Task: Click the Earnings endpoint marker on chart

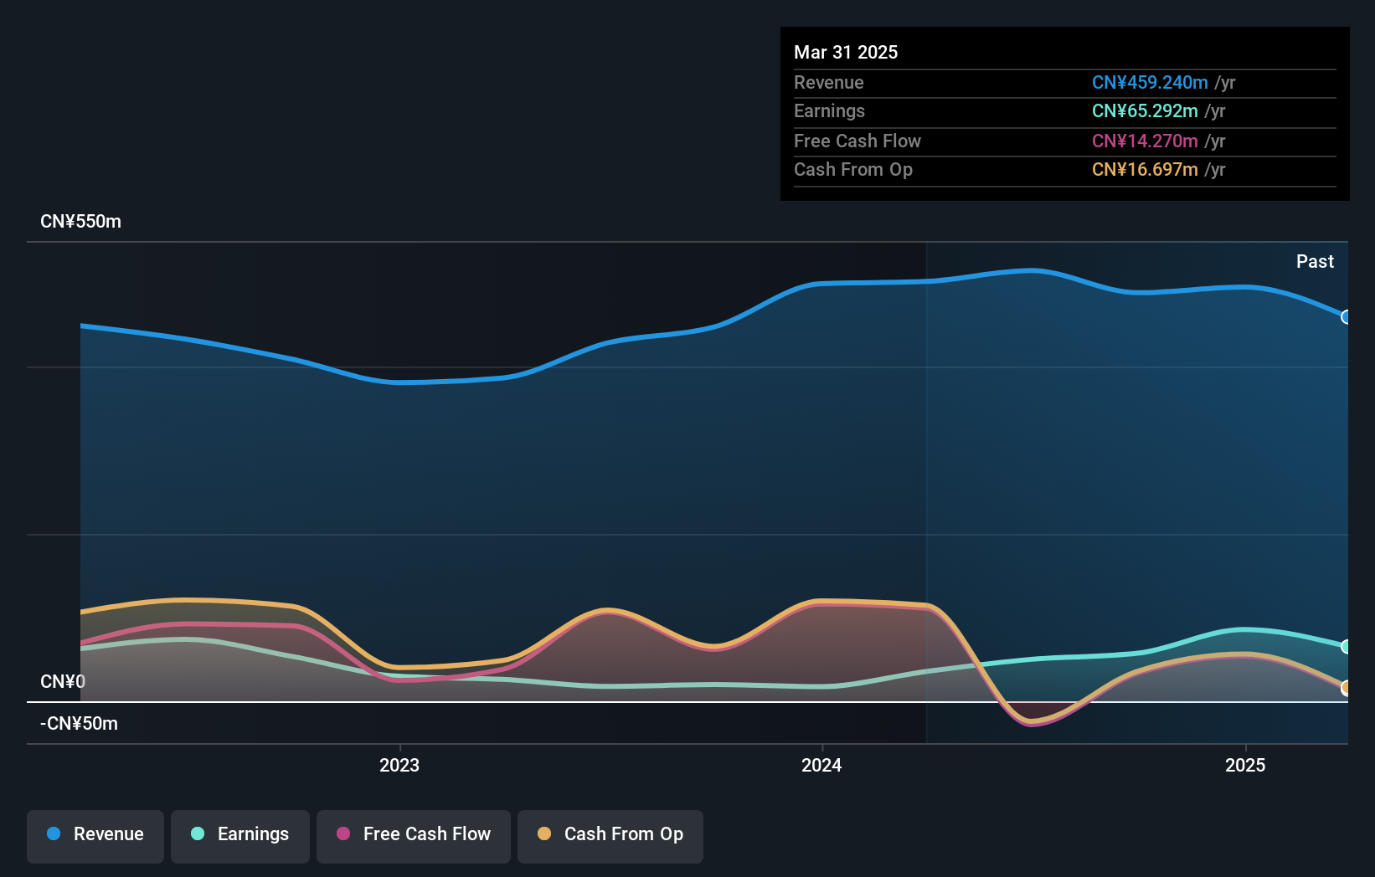Action: point(1346,646)
